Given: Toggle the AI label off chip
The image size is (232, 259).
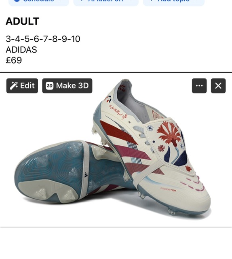Looking at the screenshot, I should coord(106,2).
